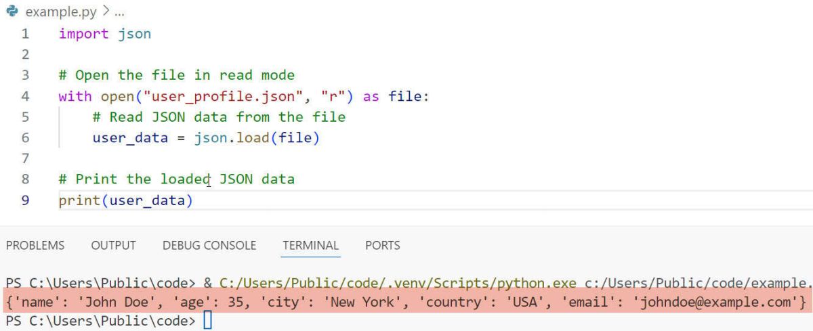Open the DEBUG CONSOLE tab
813x331 pixels.
(209, 245)
